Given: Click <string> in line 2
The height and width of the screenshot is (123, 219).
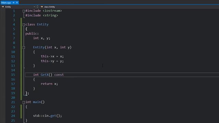Looking at the screenshot, I should [50, 15].
